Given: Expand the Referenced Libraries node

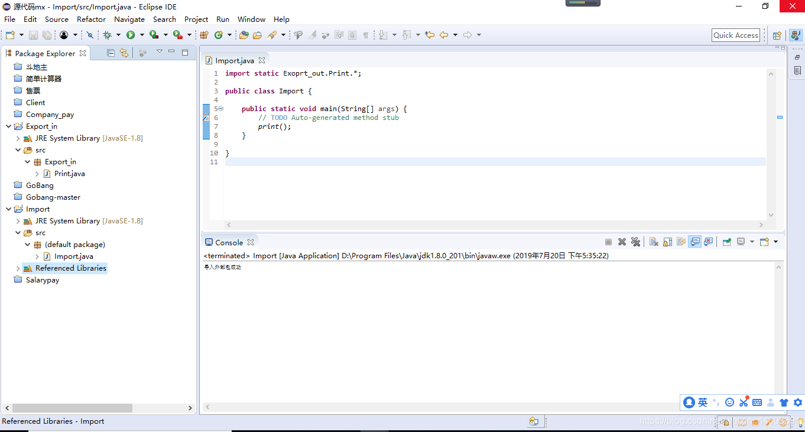Looking at the screenshot, I should pos(18,268).
